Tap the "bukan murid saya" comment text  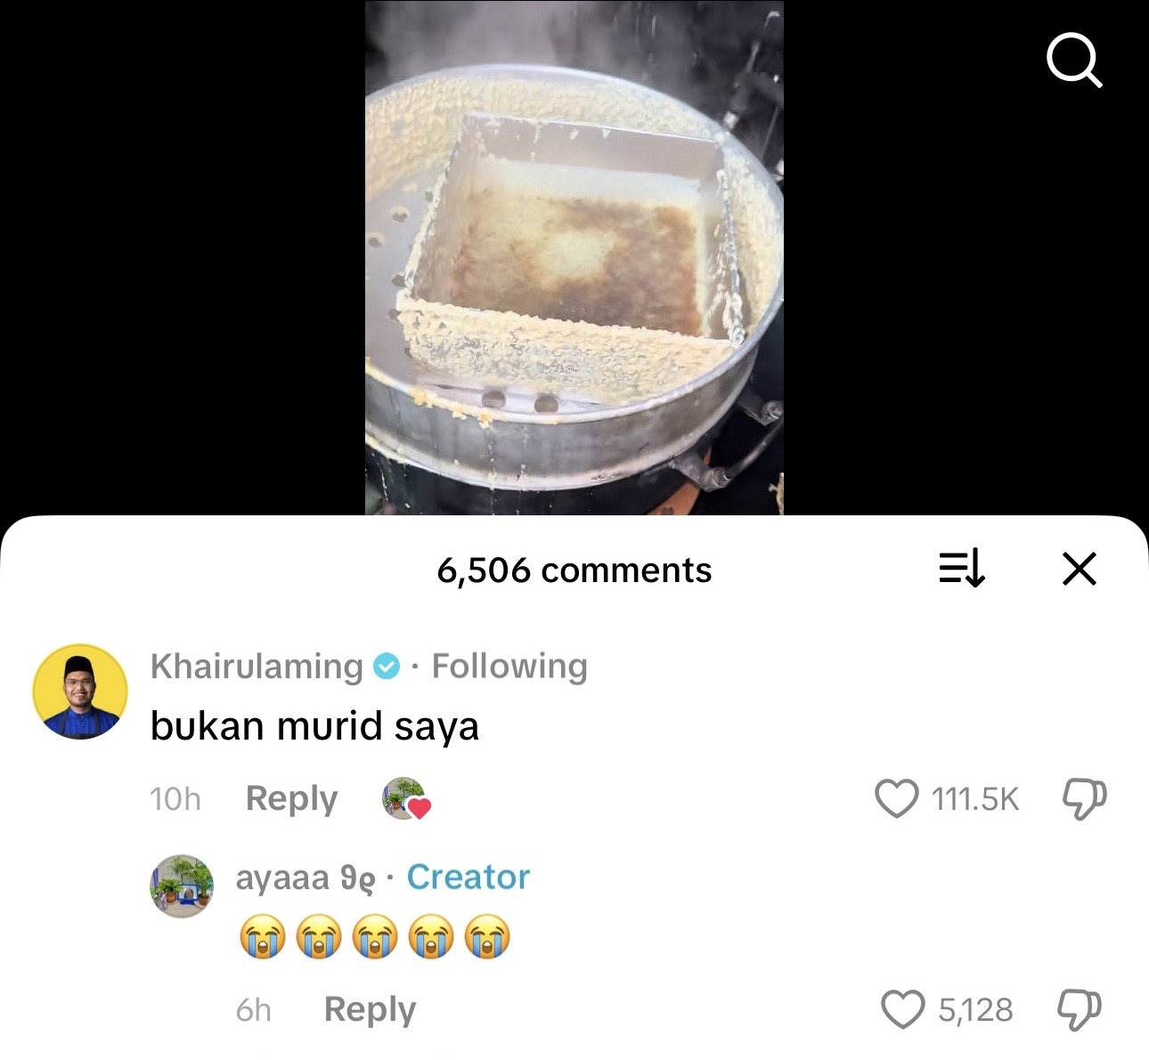click(314, 726)
